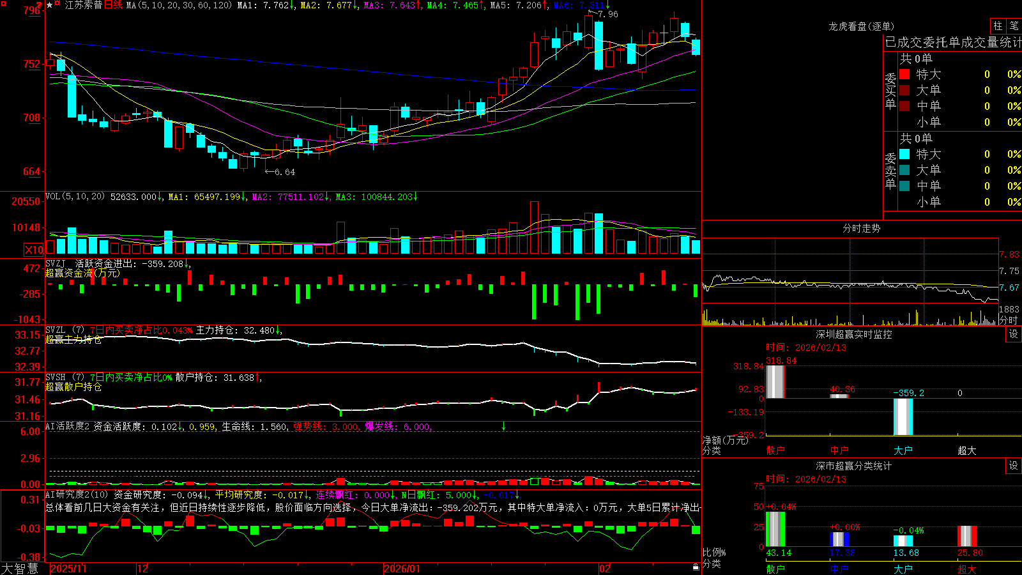Click the small red square icon at top-left corner

pos(4,3)
